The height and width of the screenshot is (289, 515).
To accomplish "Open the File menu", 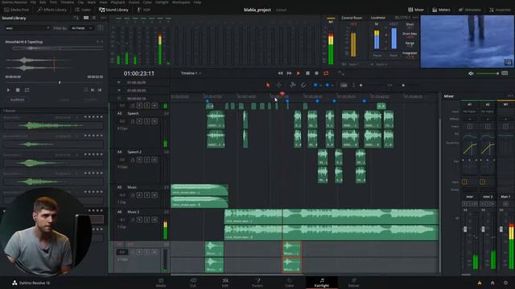I will click(33, 2).
